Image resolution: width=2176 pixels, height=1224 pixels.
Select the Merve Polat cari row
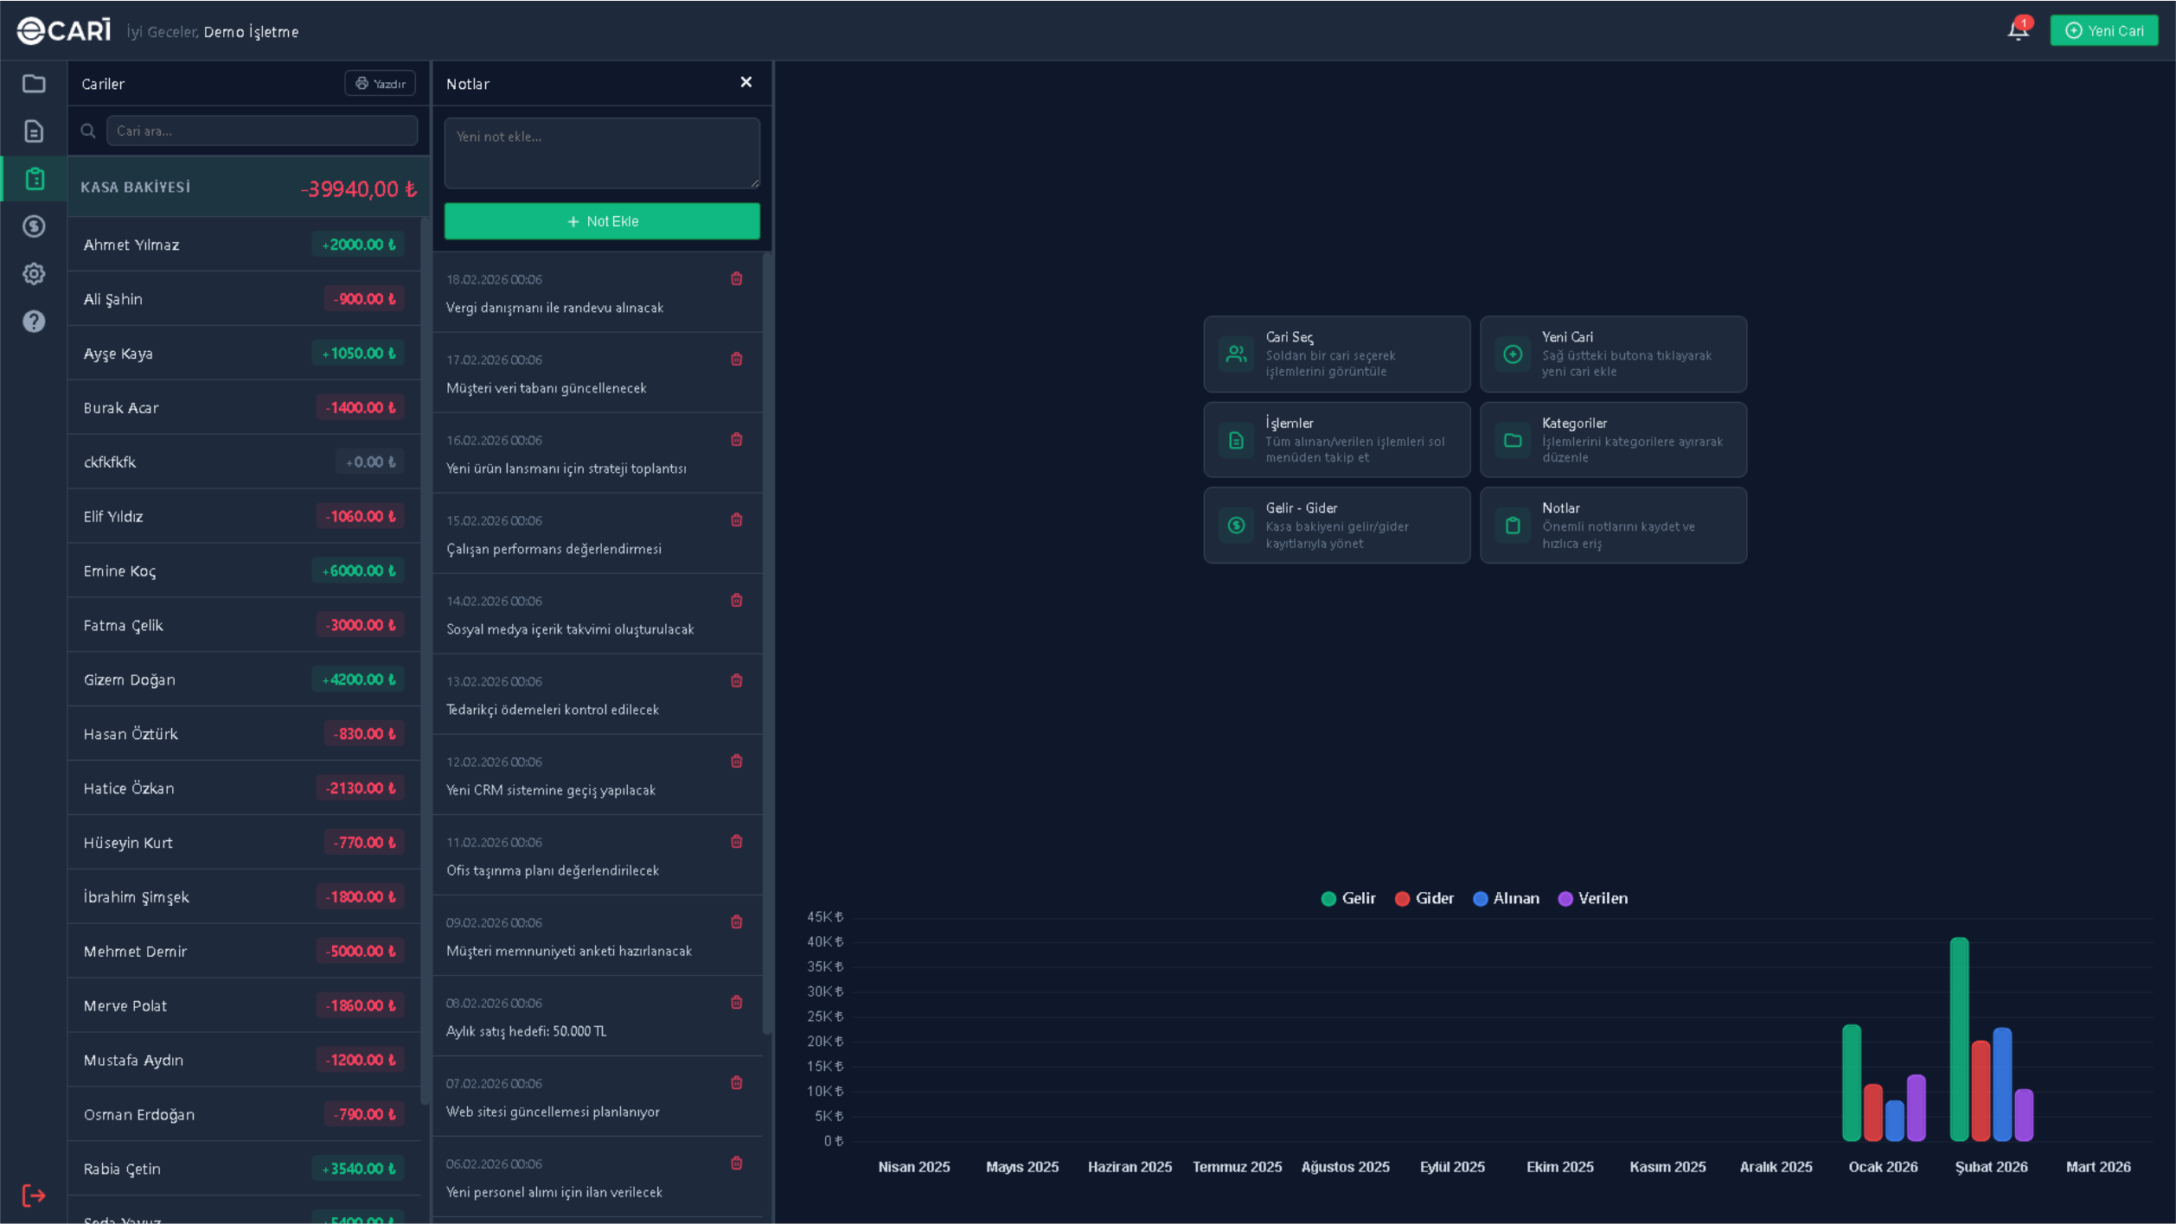pyautogui.click(x=244, y=1006)
